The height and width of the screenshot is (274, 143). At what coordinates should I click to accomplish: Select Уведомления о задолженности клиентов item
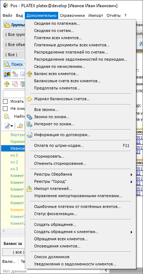tap(80, 264)
